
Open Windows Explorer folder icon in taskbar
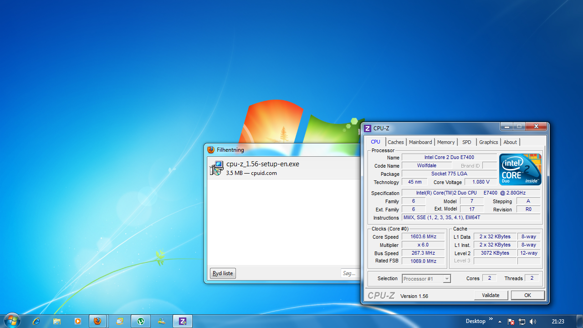pos(57,321)
